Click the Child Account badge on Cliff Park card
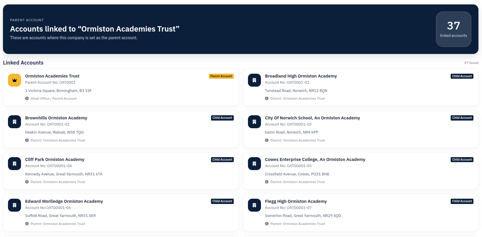Viewport: 482px width, 237px height. click(222, 159)
